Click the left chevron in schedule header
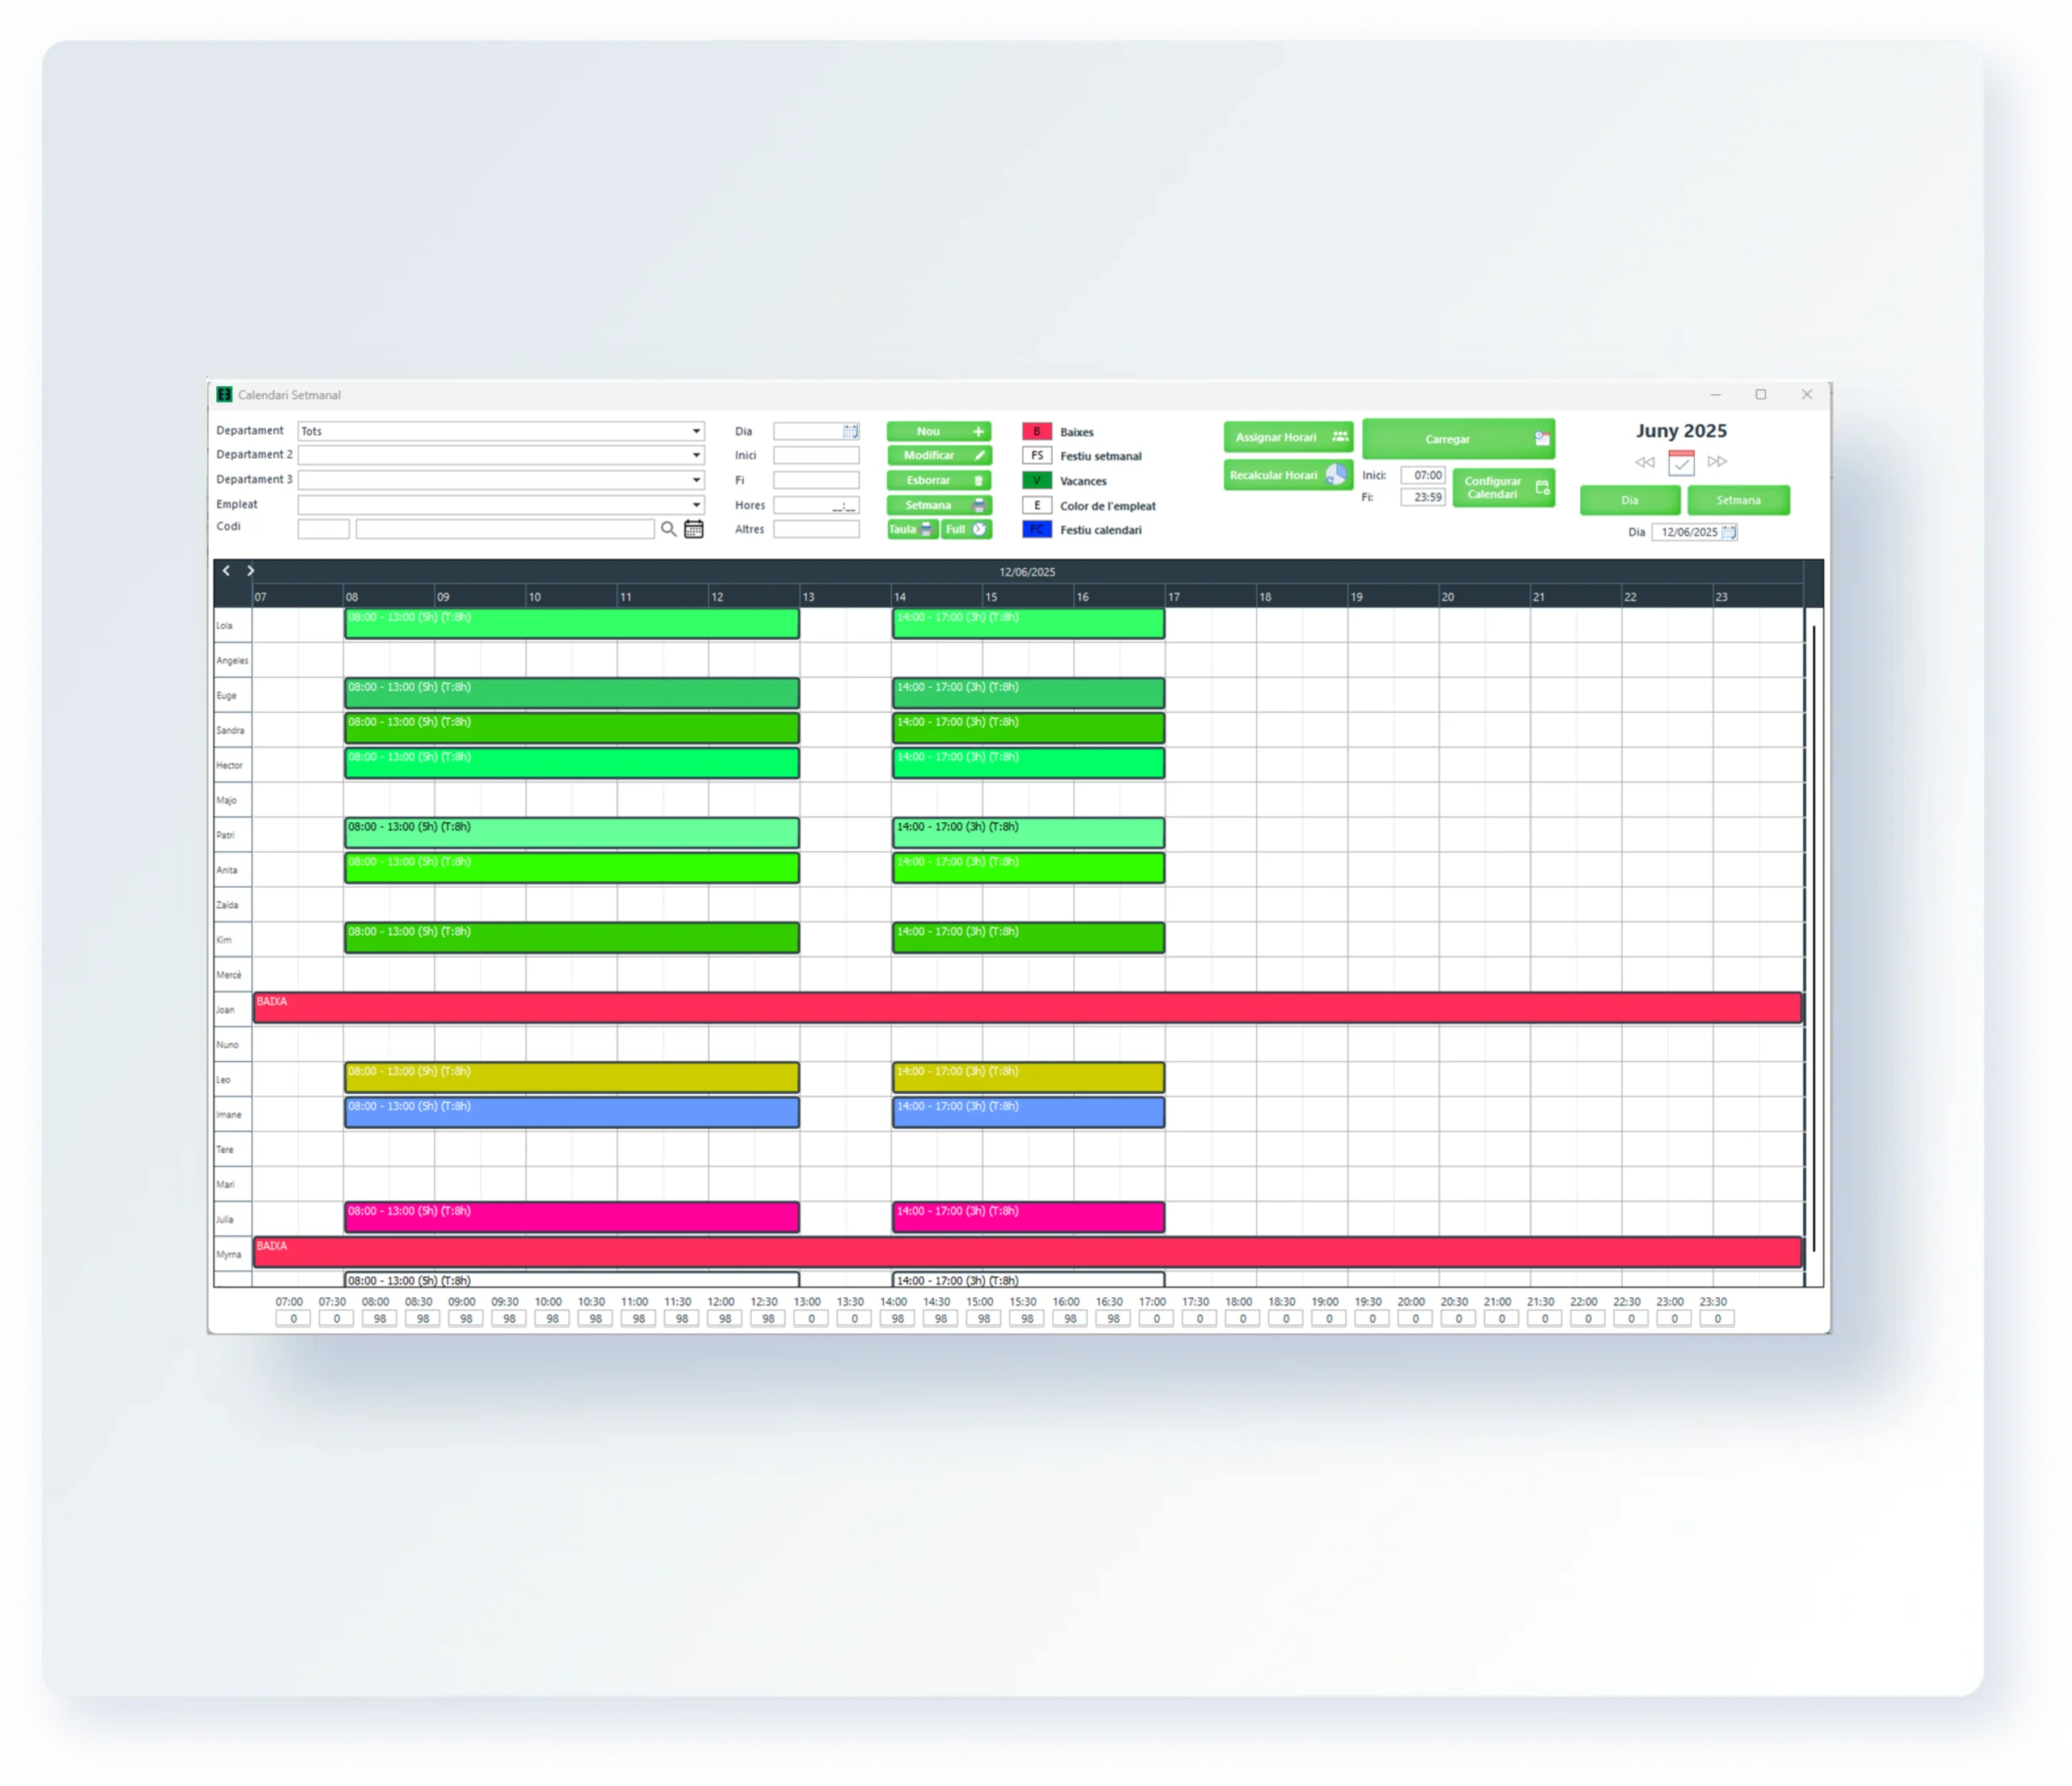 [226, 571]
